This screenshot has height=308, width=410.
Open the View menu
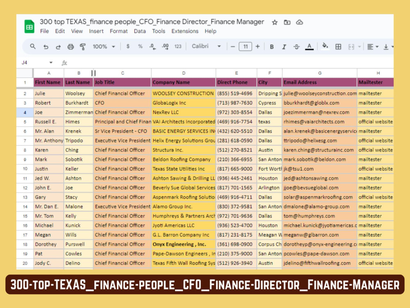[x=77, y=31]
